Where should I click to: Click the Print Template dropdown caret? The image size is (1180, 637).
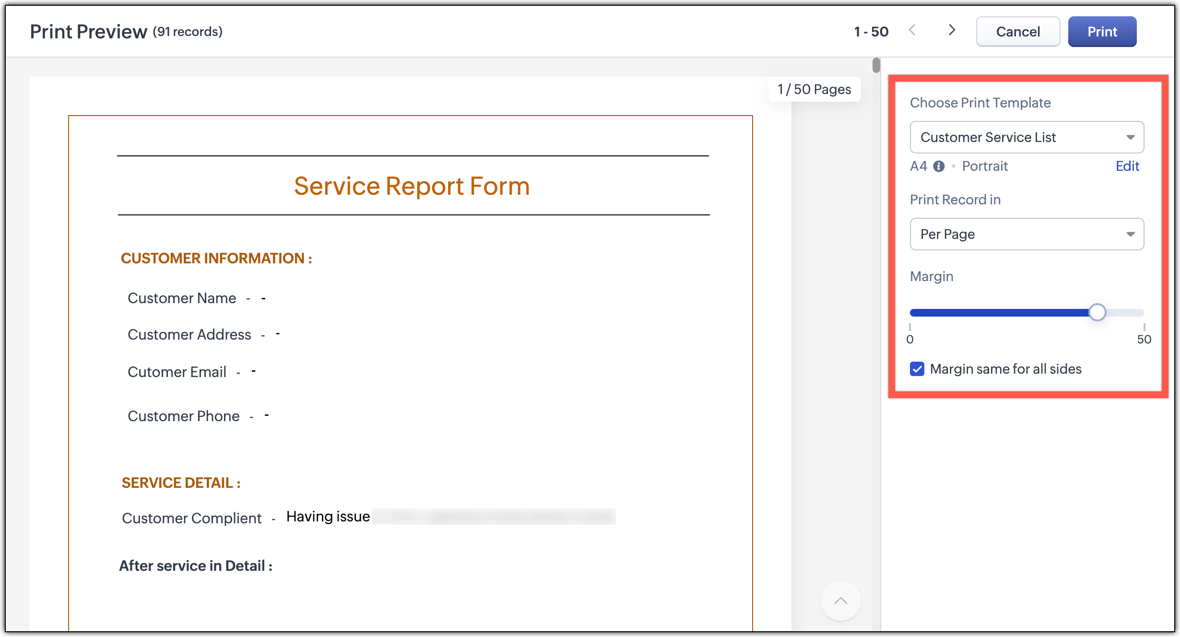point(1130,138)
